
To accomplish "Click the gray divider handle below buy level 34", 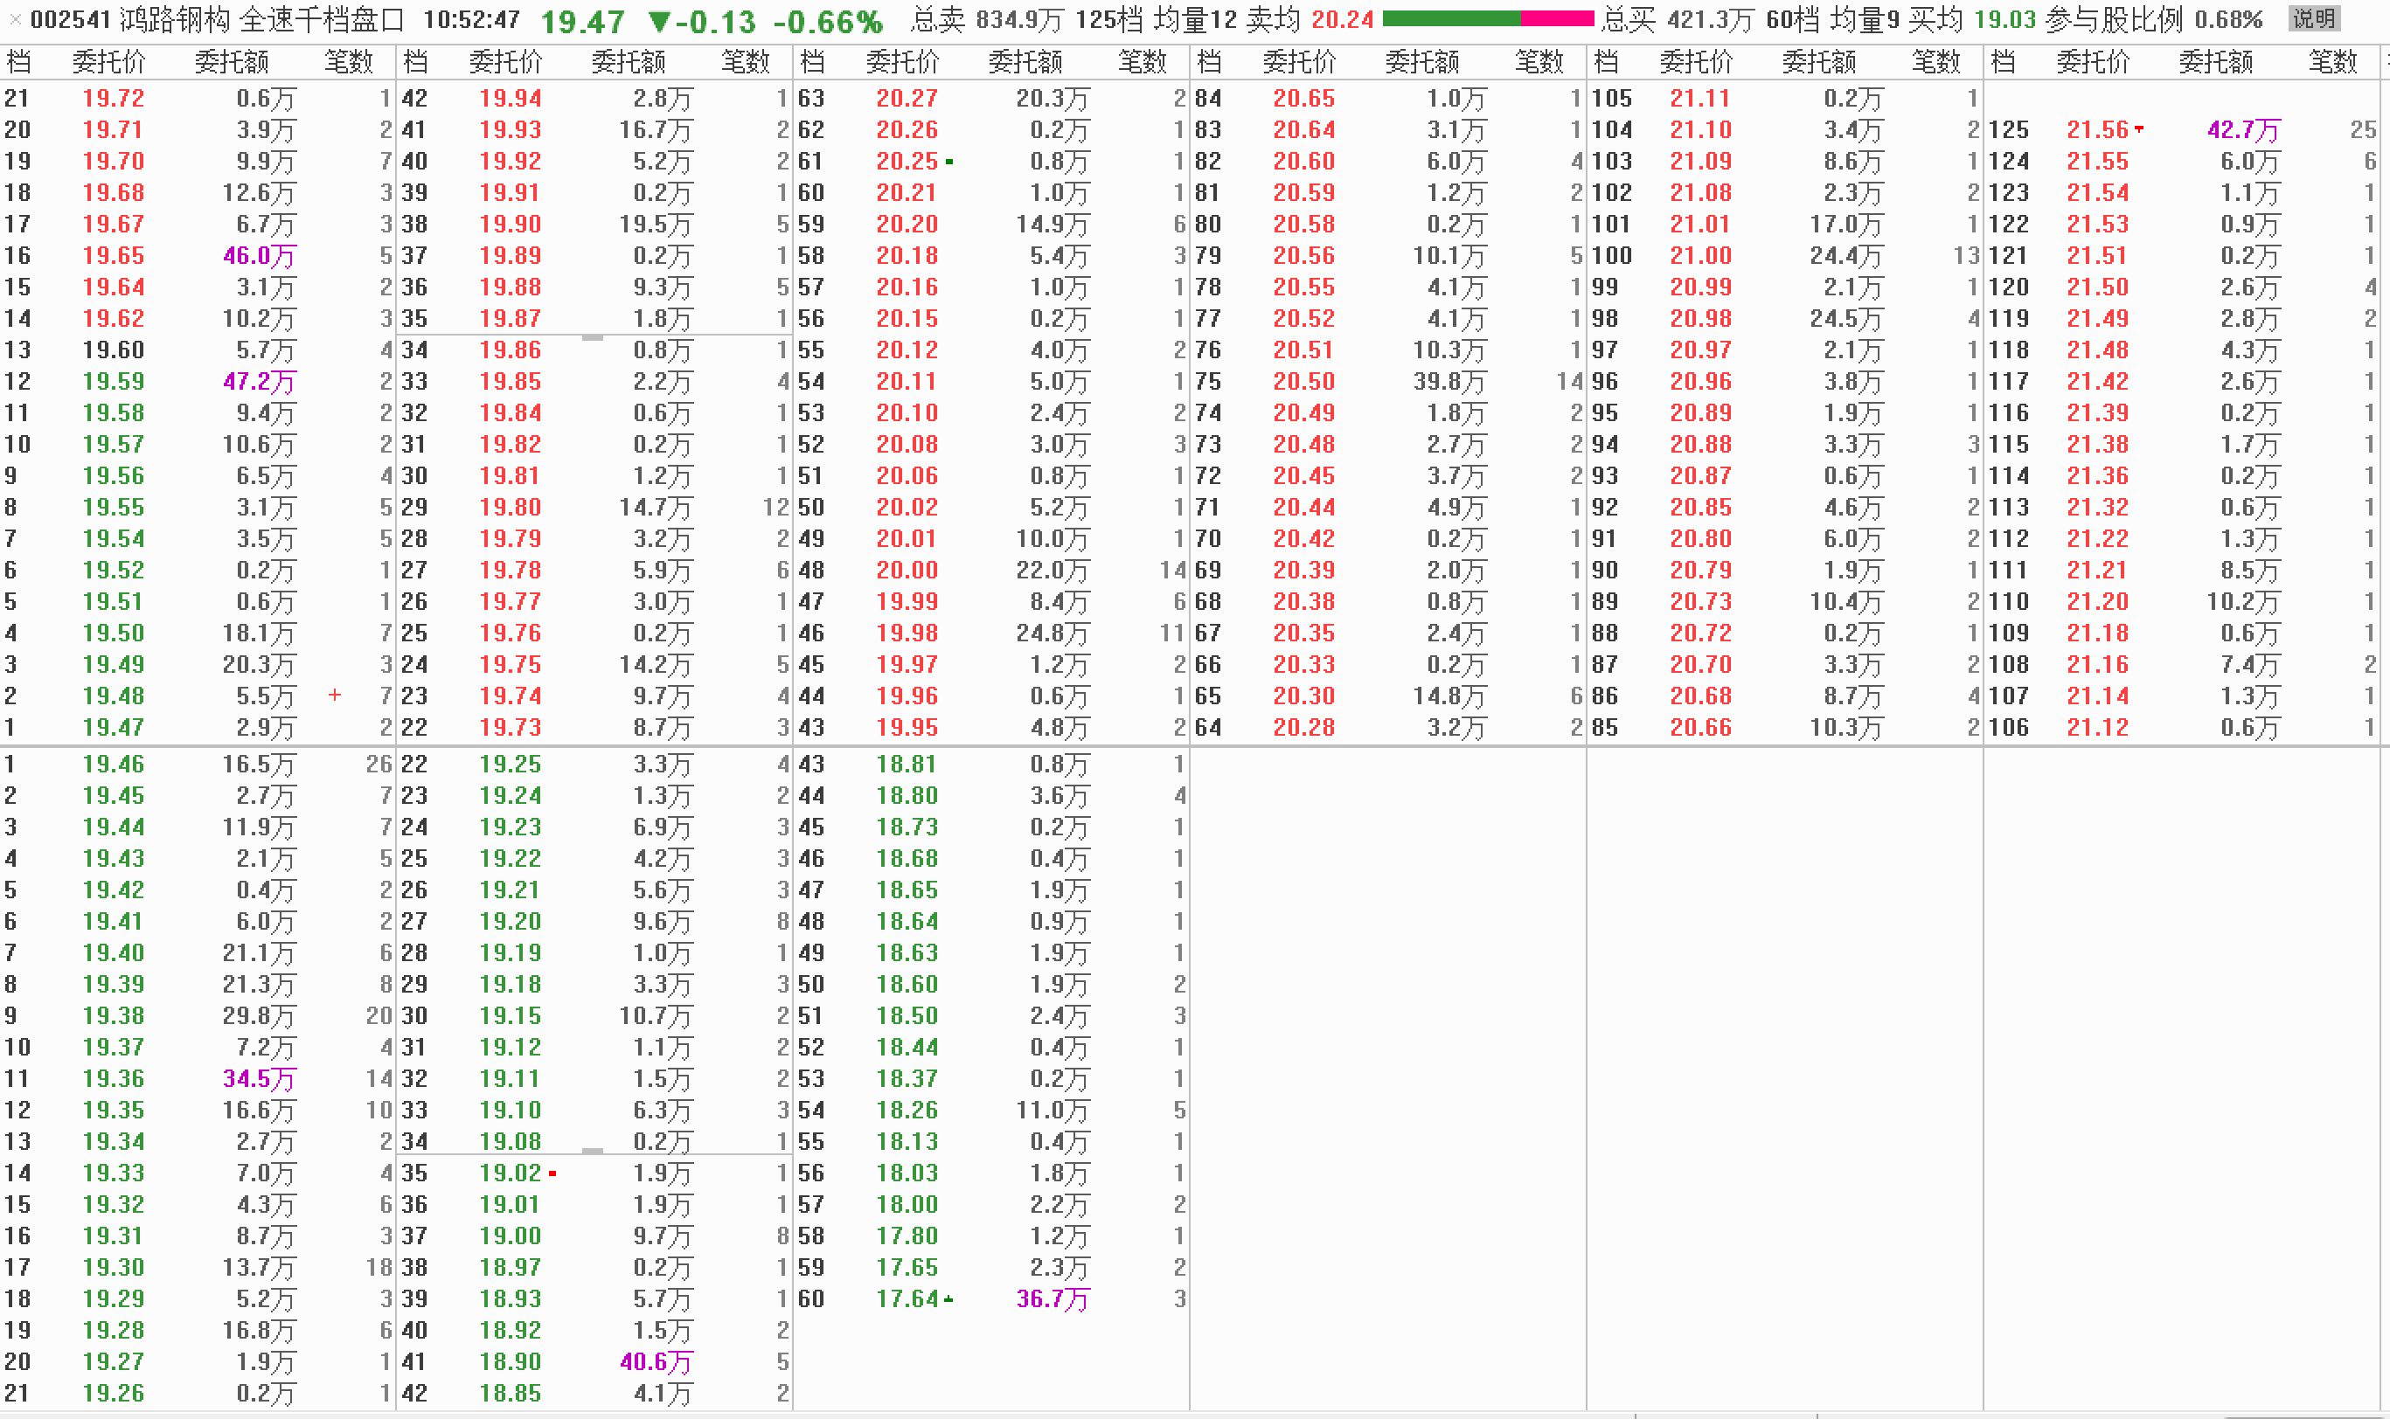I will click(x=592, y=1150).
